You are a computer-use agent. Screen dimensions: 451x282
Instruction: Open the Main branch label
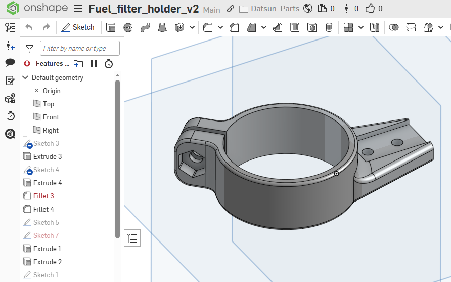tap(211, 10)
